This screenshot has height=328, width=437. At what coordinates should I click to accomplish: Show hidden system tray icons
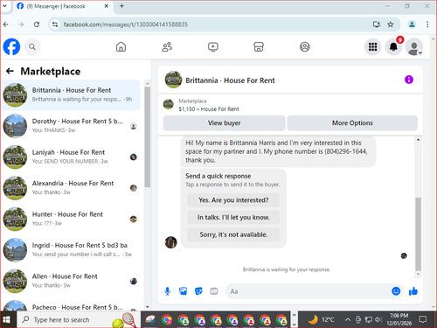[348, 320]
